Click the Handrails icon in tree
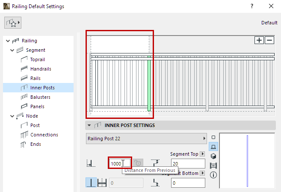The image size is (281, 192). pyautogui.click(x=24, y=69)
